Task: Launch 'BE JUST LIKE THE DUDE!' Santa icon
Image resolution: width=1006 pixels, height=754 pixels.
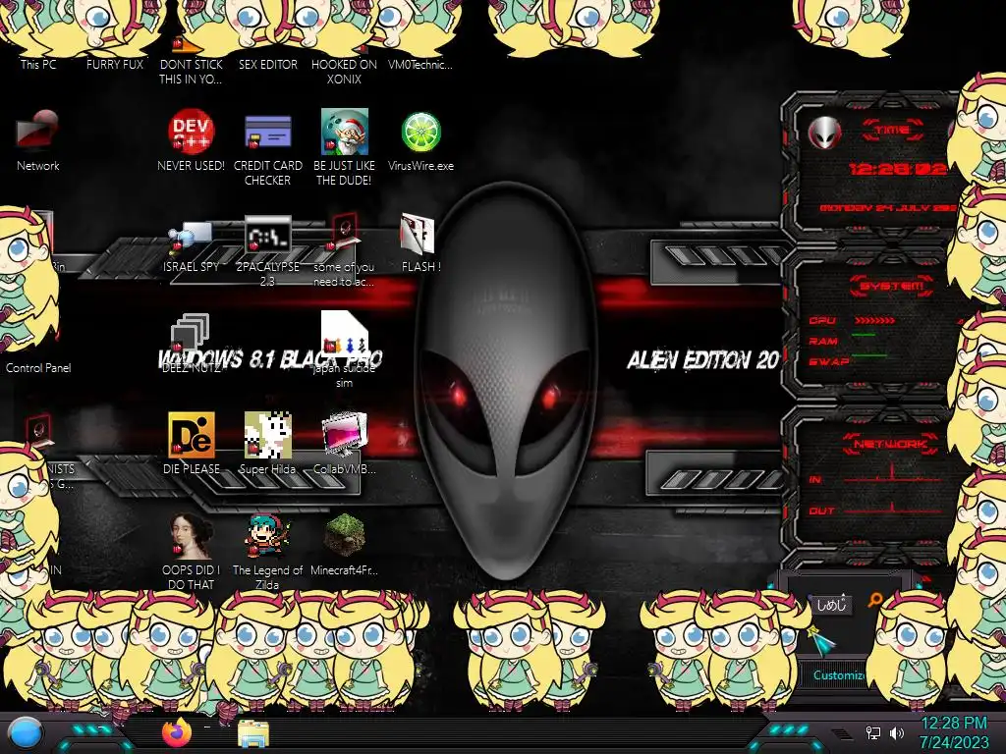Action: pyautogui.click(x=345, y=132)
